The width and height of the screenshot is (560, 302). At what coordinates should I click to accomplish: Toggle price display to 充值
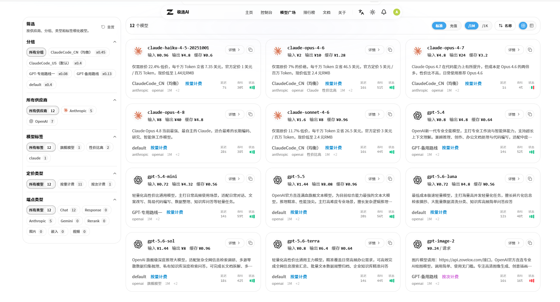tap(453, 26)
